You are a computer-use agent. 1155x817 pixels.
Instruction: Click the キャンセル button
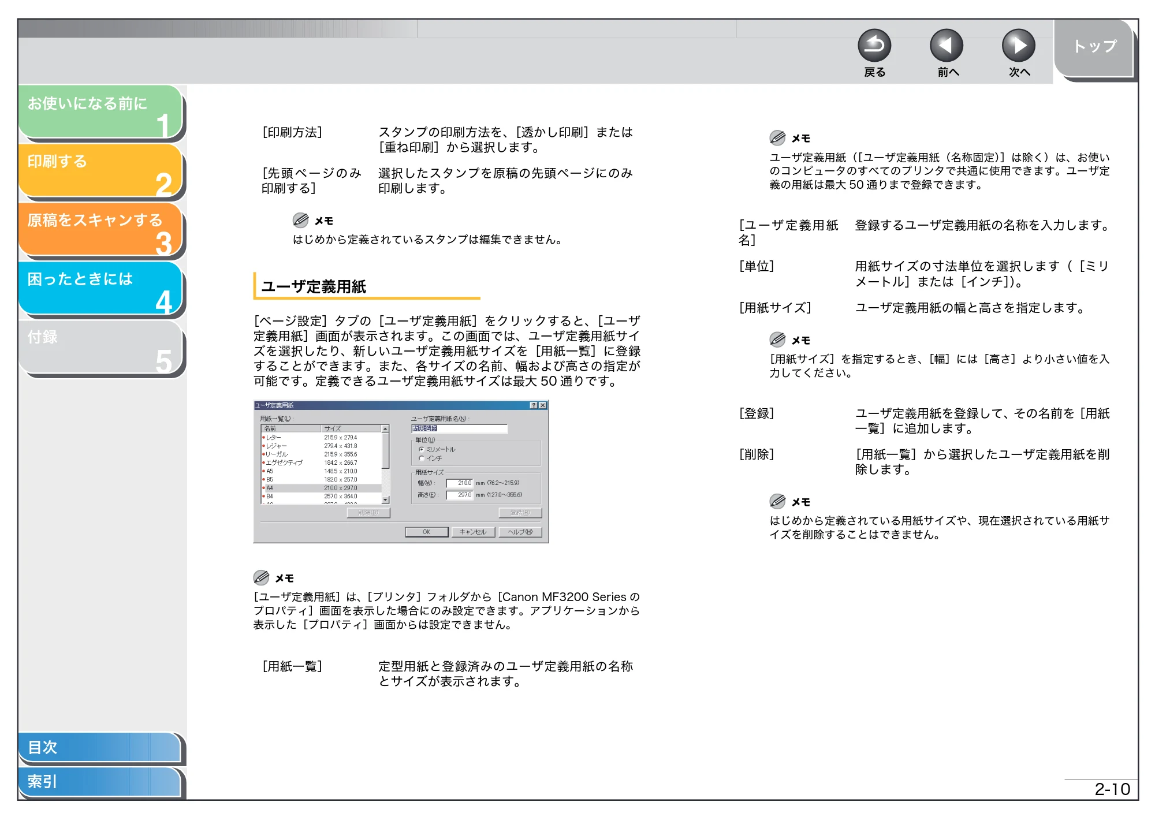(x=473, y=532)
